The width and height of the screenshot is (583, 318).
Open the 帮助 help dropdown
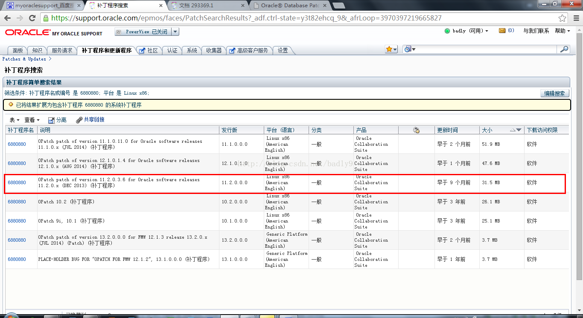pos(563,31)
